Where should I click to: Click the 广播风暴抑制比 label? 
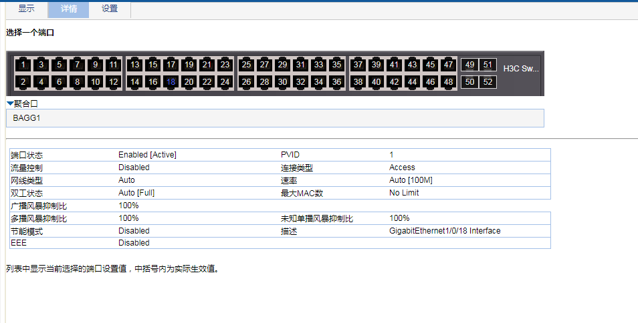point(39,206)
